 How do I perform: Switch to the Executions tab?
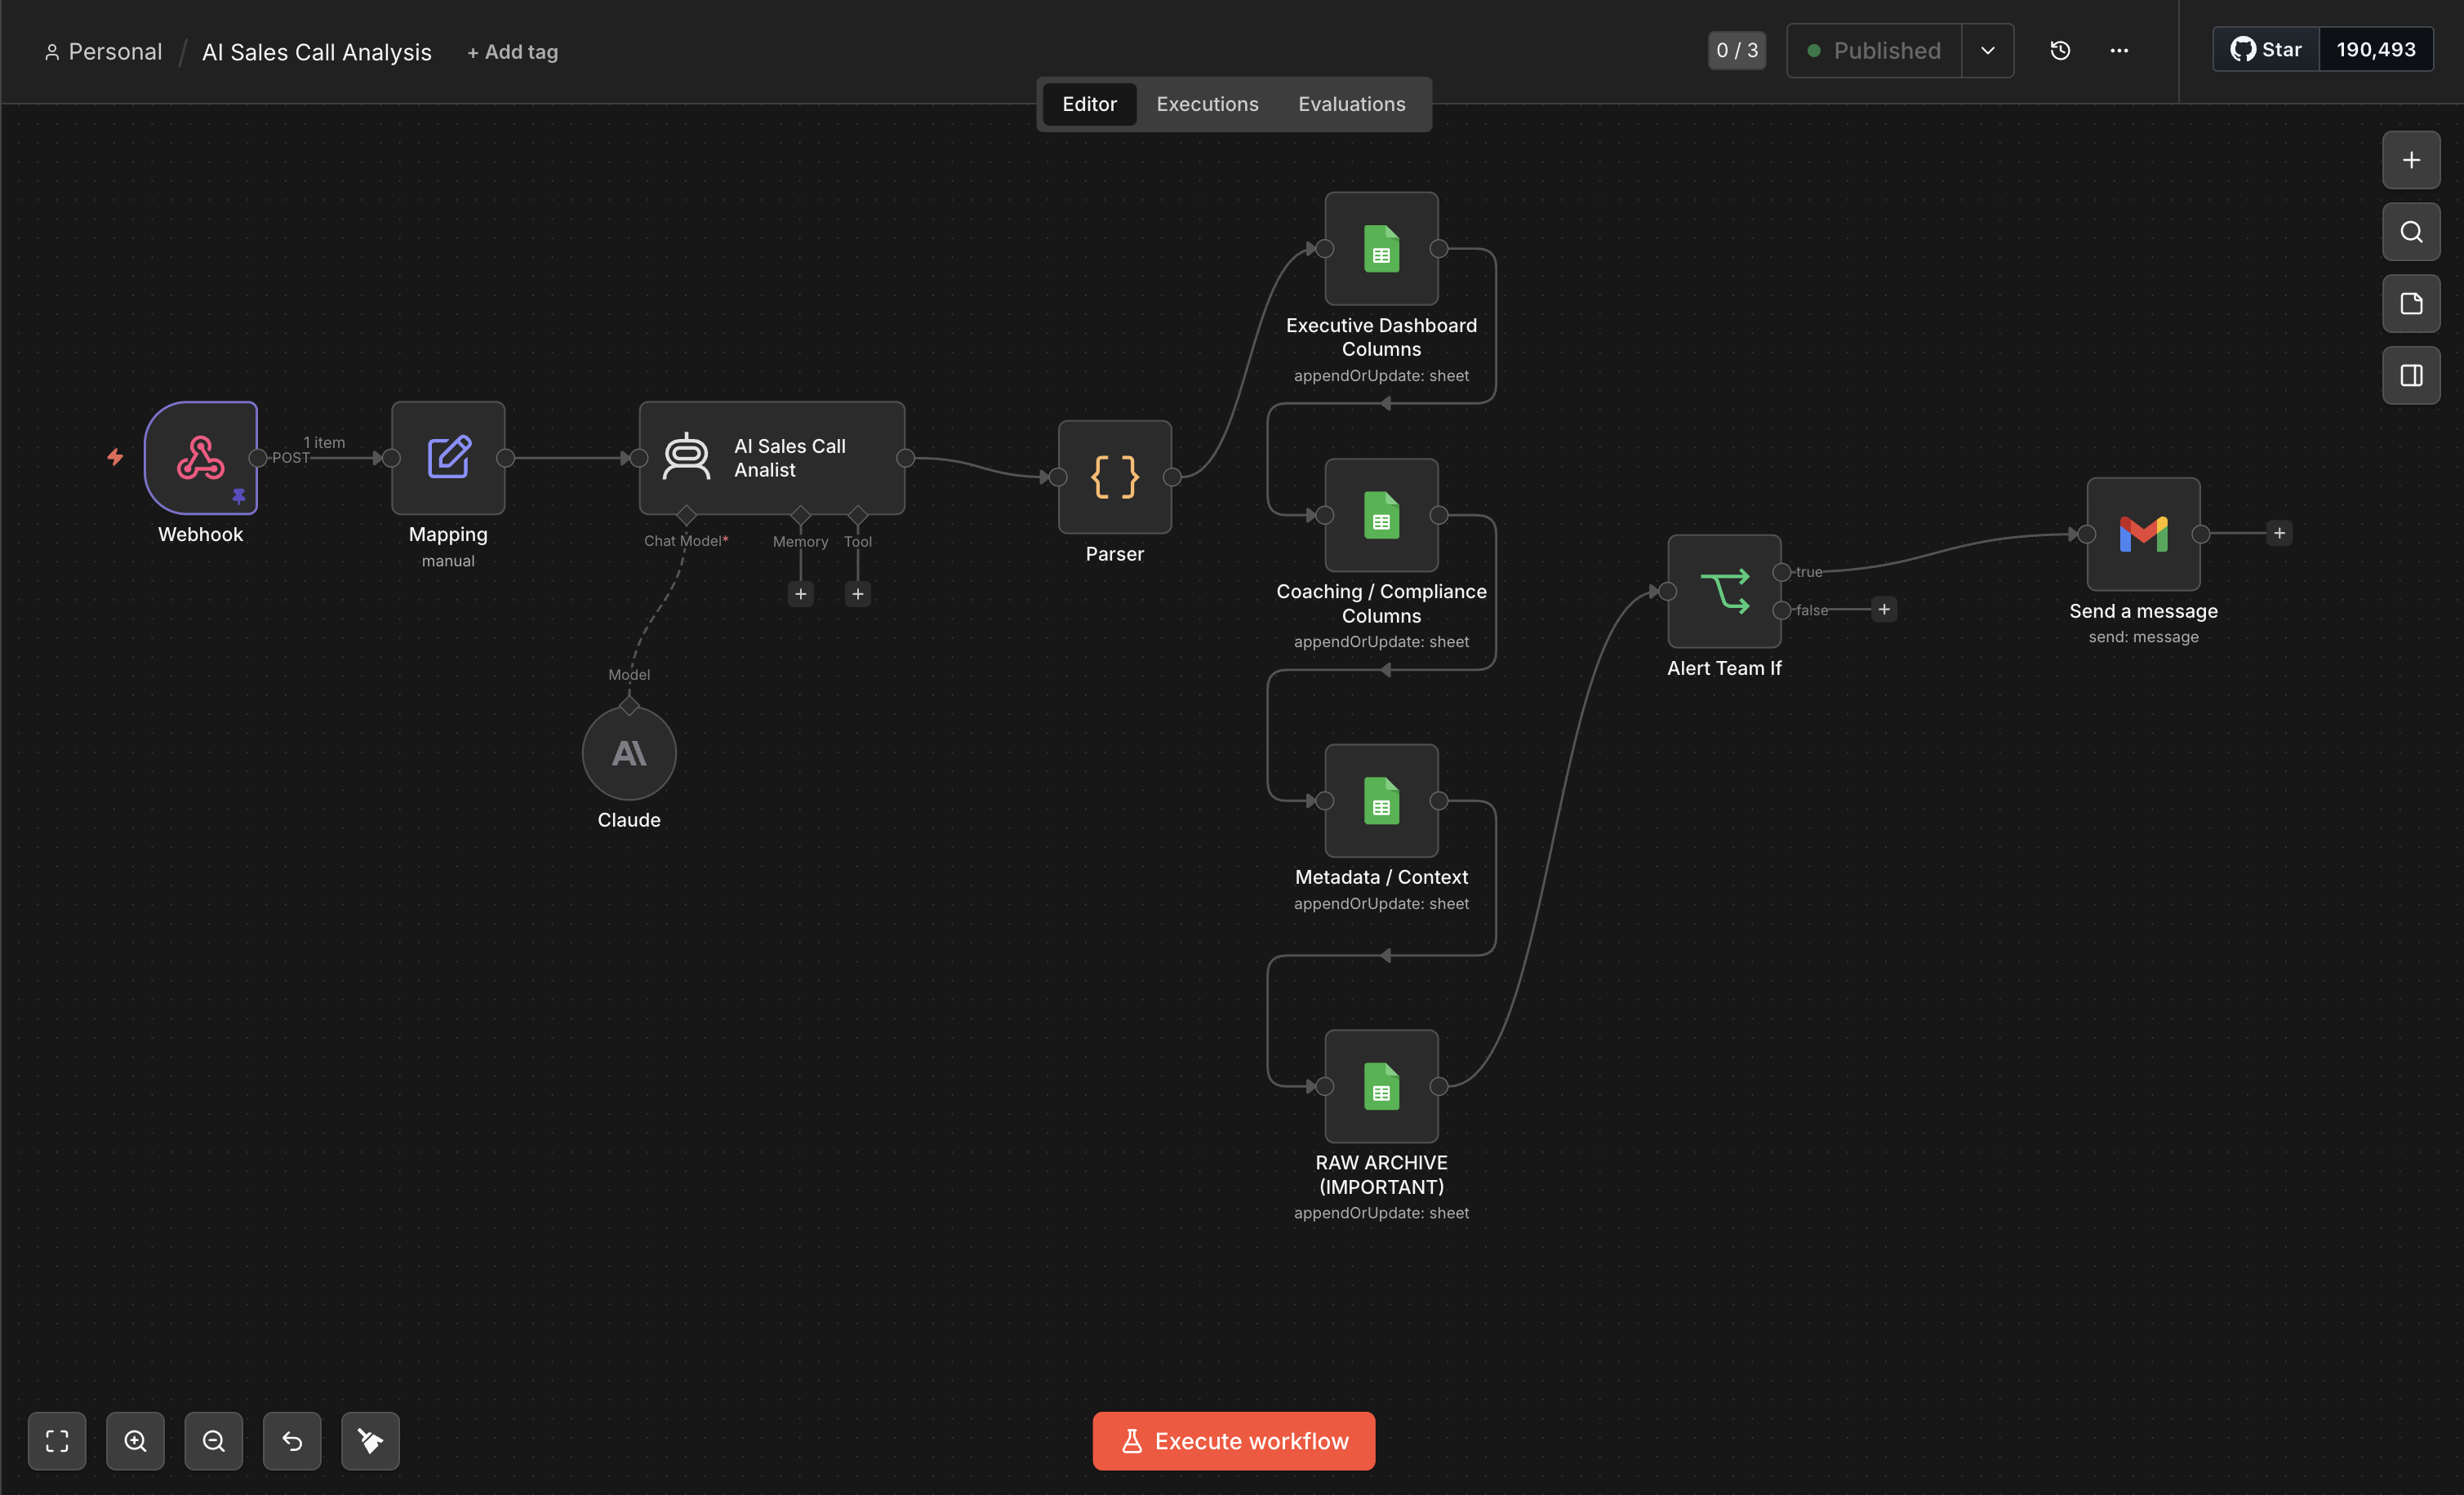(x=1207, y=104)
